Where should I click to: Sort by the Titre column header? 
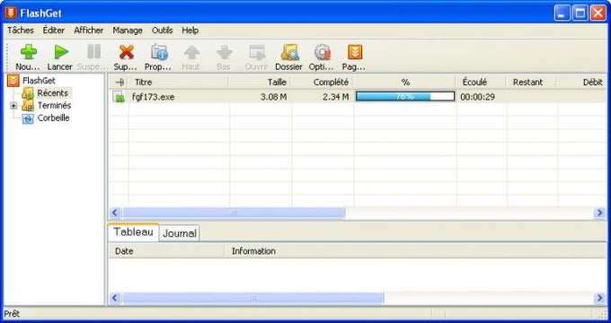[x=179, y=83]
